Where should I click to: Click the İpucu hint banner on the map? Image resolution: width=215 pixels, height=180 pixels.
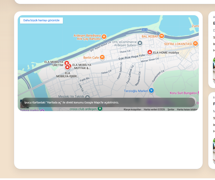coord(108,102)
